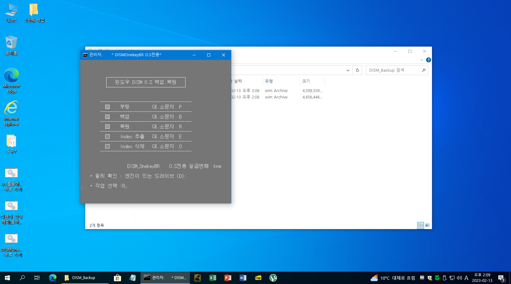Click the Index 삭제 O option row

(146, 146)
